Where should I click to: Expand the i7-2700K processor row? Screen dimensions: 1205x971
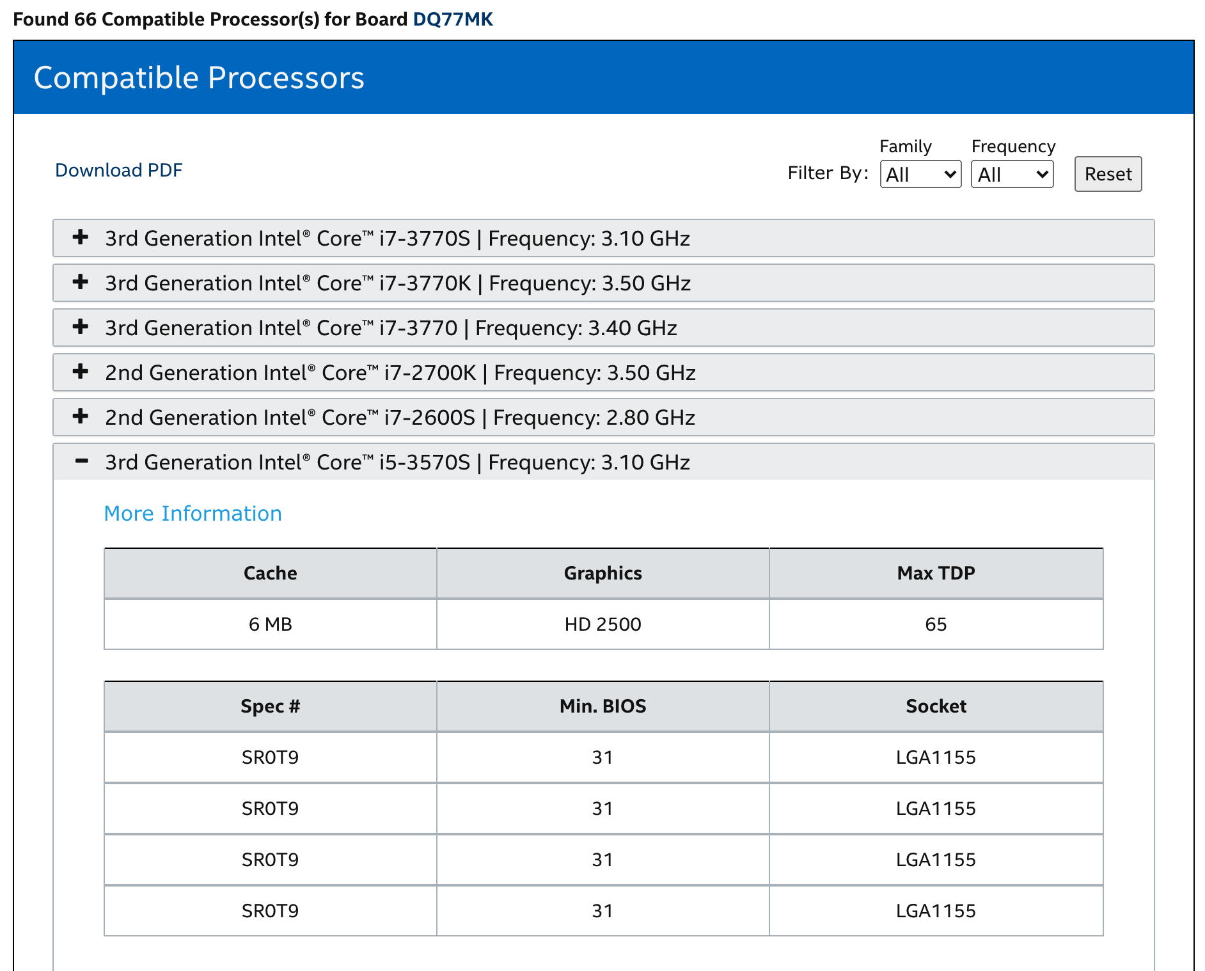603,372
